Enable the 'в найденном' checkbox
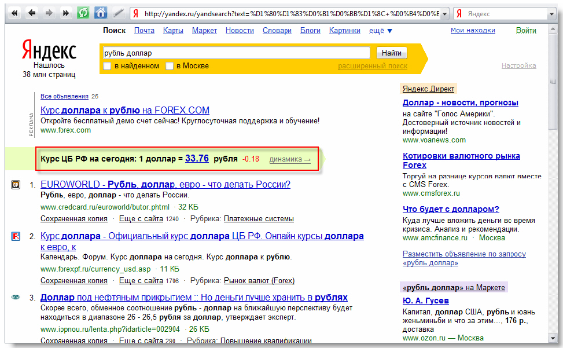The image size is (563, 348). (x=107, y=66)
